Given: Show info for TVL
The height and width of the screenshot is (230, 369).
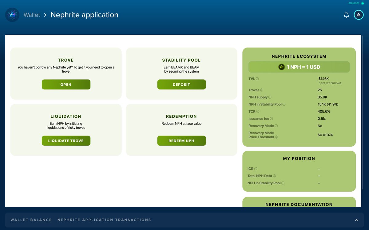Looking at the screenshot, I should tap(257, 79).
